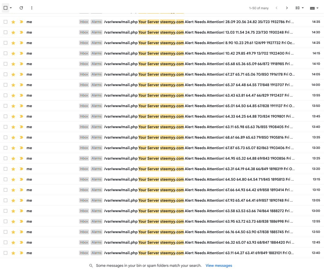Screen dimensions: 324x271
Task: Toggle importance marker on 13:25 email
Action: (21, 158)
